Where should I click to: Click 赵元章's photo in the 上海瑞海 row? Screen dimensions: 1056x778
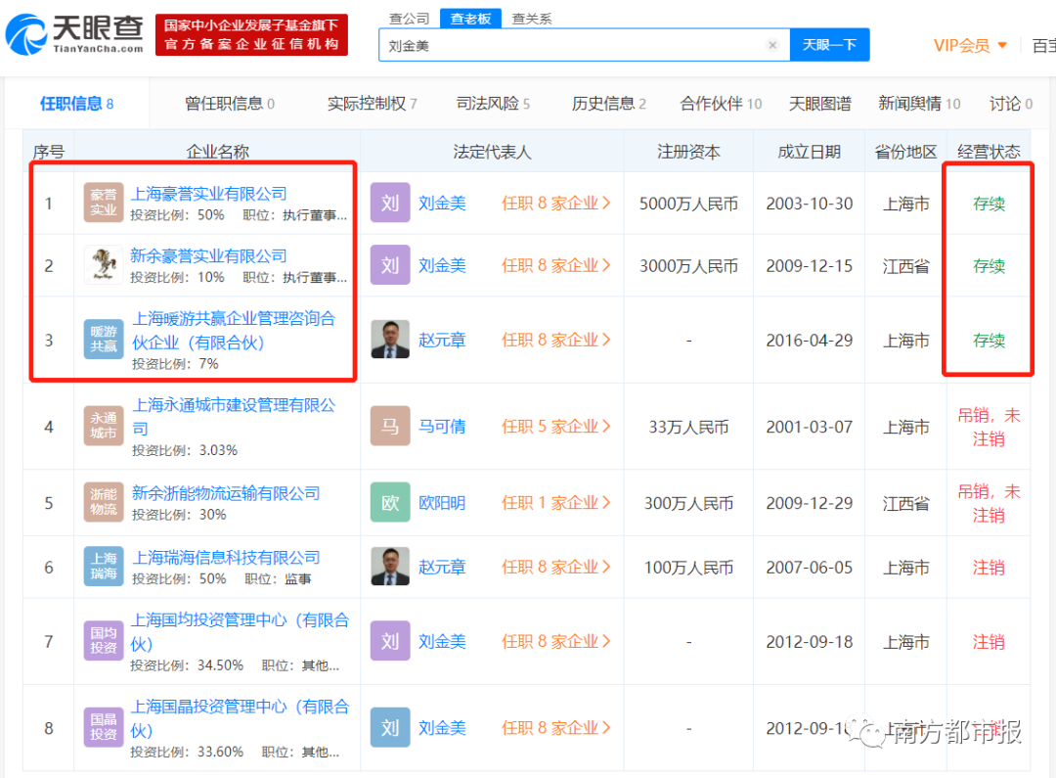pyautogui.click(x=390, y=567)
